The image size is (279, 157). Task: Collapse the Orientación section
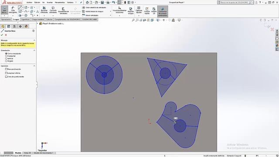pos(34,51)
